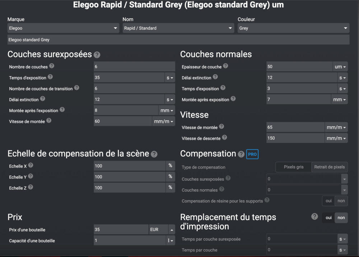This screenshot has height=257, width=359.
Task: Select the Pixels gris compensation type
Action: pos(293,167)
